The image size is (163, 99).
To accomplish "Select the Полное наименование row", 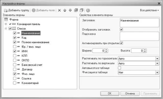I will coord(35,42).
